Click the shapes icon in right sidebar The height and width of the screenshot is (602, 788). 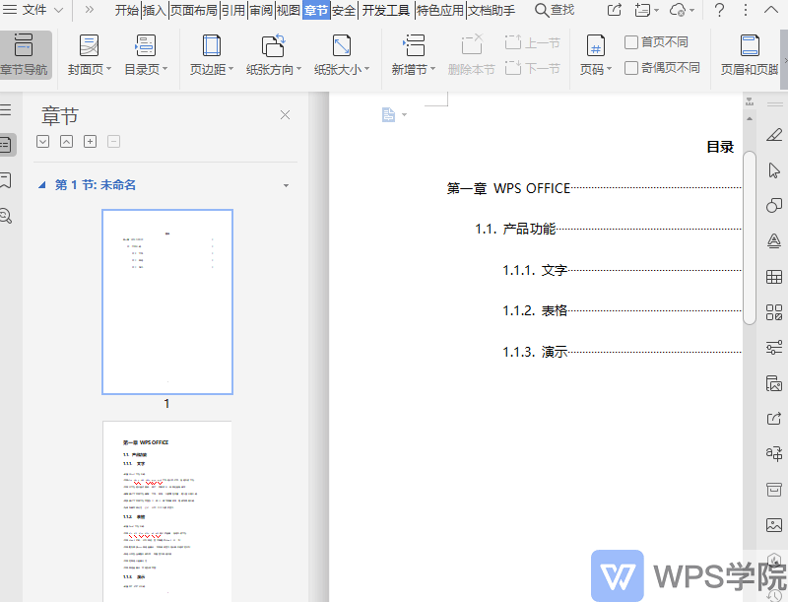pos(774,206)
